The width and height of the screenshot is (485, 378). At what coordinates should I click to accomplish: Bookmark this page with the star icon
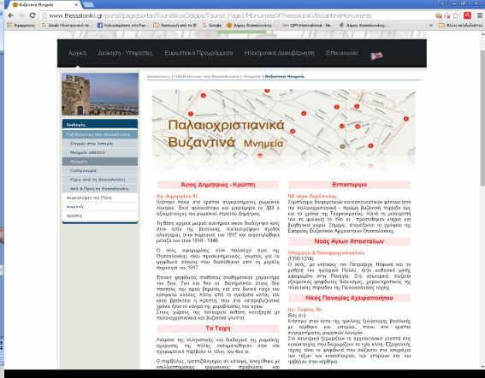(x=456, y=15)
